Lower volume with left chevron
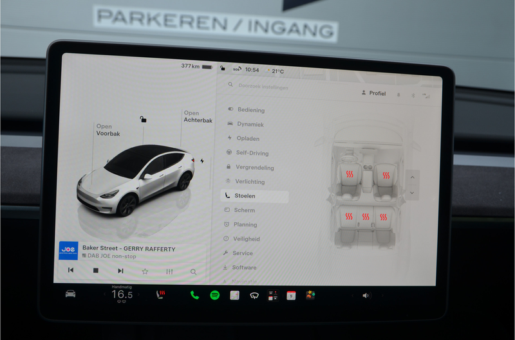The height and width of the screenshot is (340, 515). (352, 296)
